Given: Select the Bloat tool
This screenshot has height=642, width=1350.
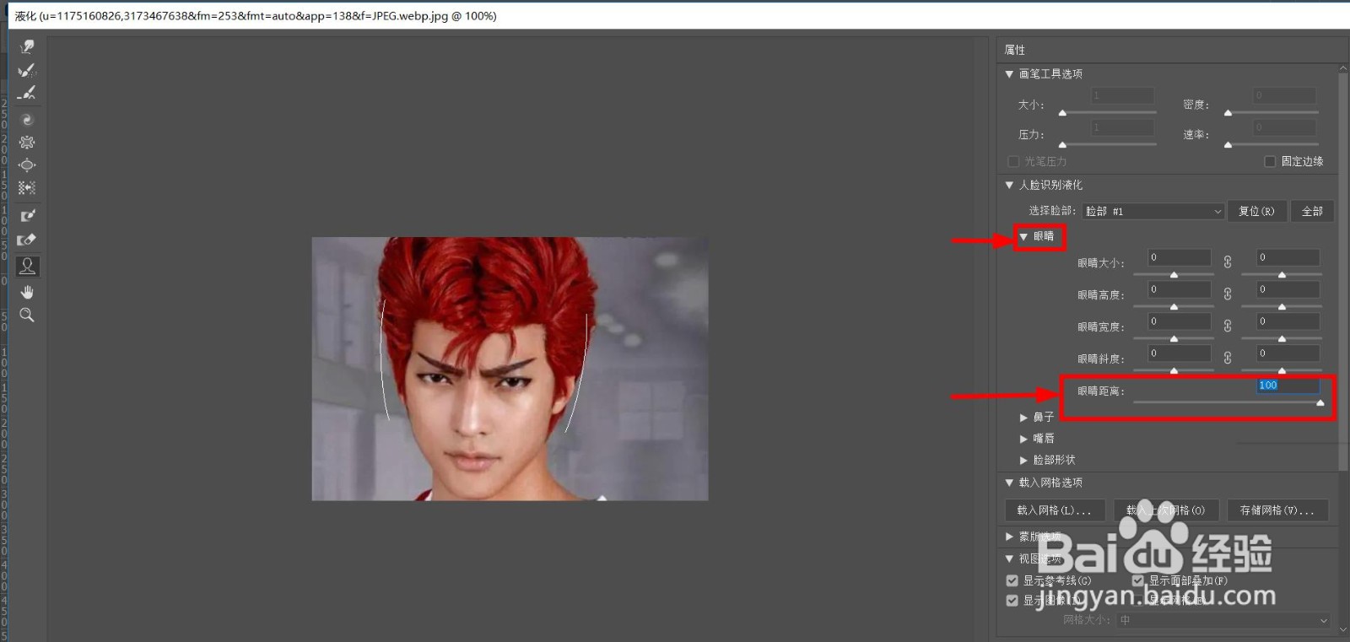Looking at the screenshot, I should click(x=27, y=165).
